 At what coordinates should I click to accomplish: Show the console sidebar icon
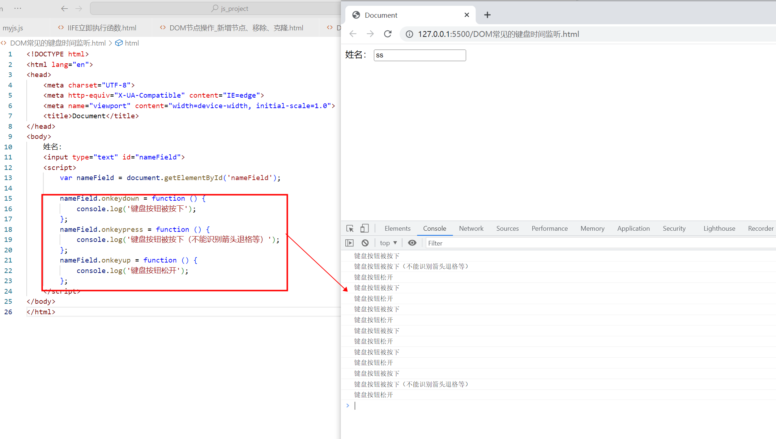[349, 243]
